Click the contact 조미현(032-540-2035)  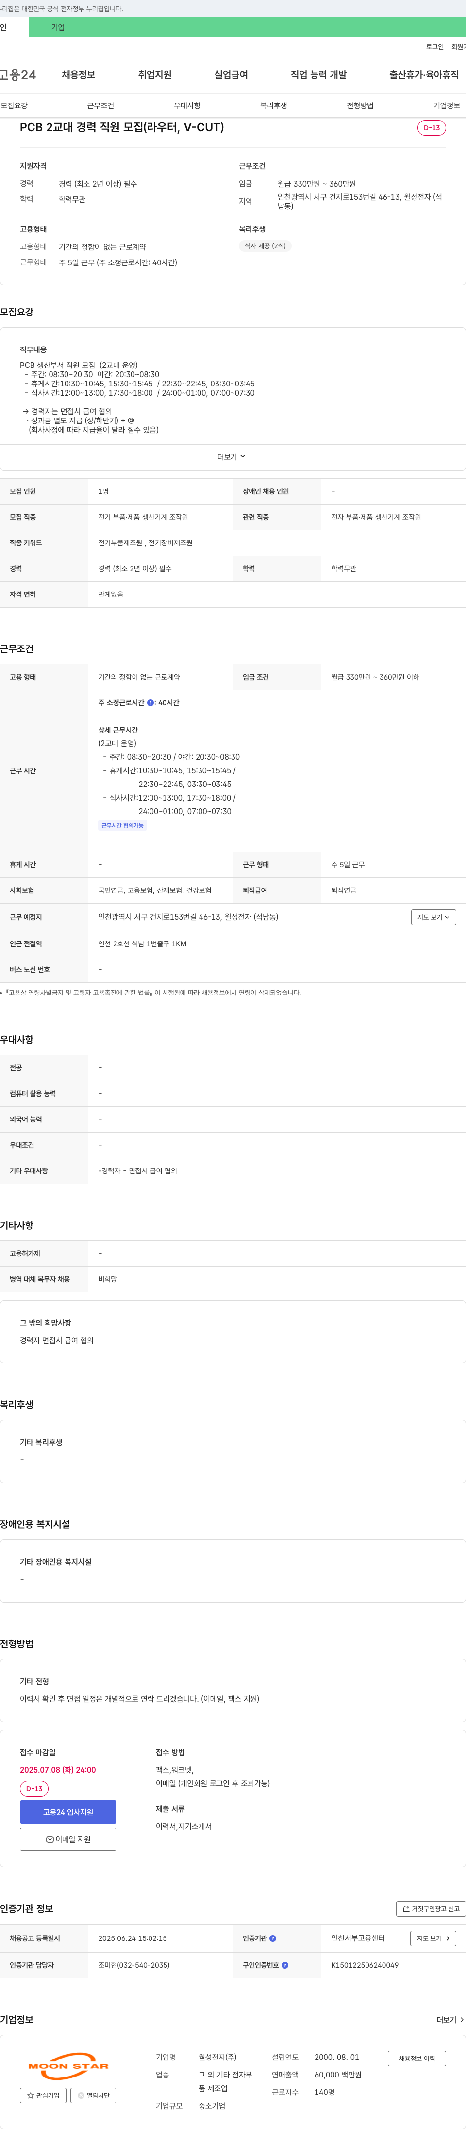[133, 1965]
